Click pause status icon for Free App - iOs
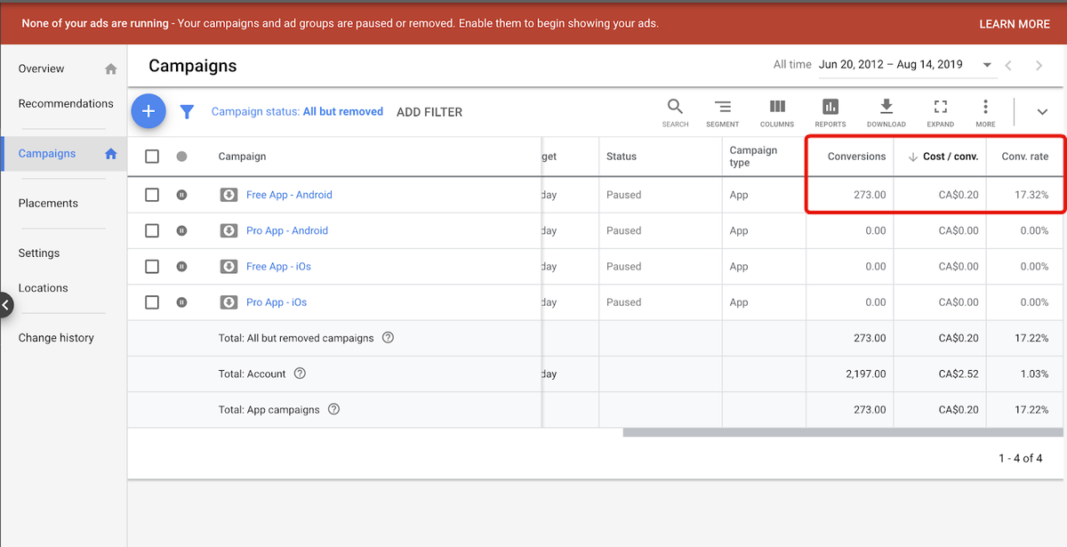The width and height of the screenshot is (1067, 547). (x=181, y=266)
